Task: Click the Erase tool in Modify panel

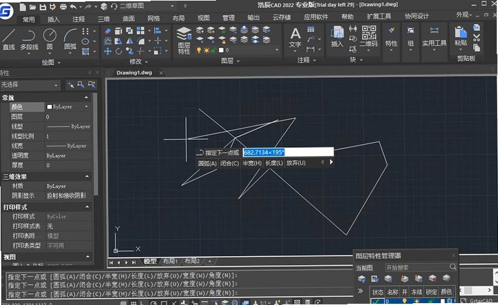Action: [108, 31]
